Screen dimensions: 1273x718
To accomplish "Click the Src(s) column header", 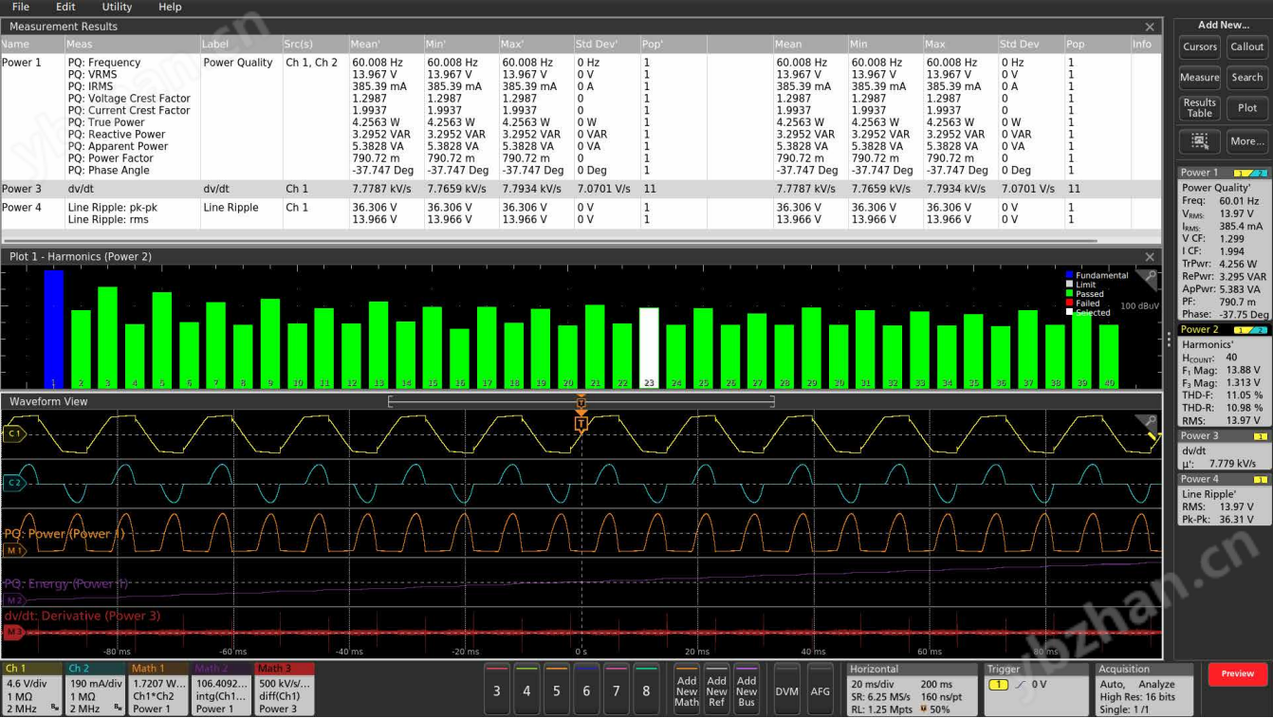I will pos(316,45).
